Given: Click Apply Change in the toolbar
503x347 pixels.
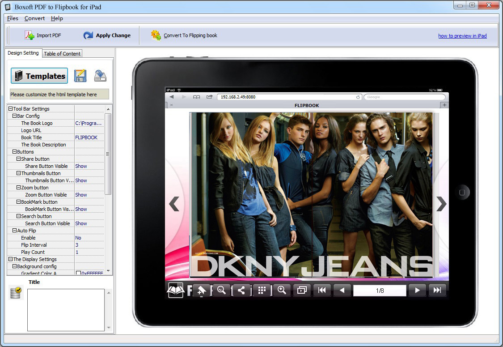Looking at the screenshot, I should [107, 35].
